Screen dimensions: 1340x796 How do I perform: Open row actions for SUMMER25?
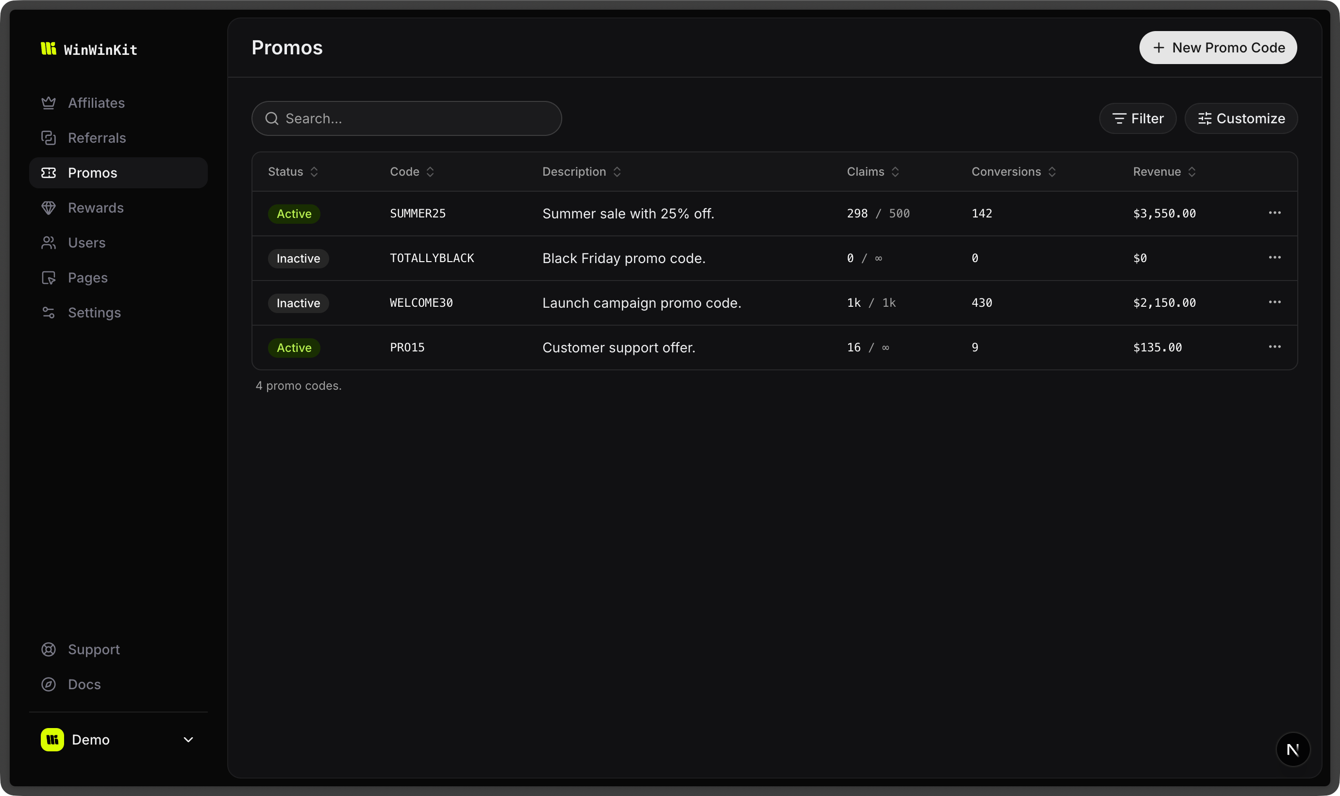pos(1274,213)
